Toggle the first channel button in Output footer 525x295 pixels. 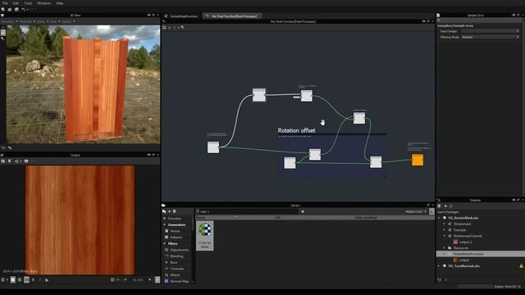click(x=13, y=279)
